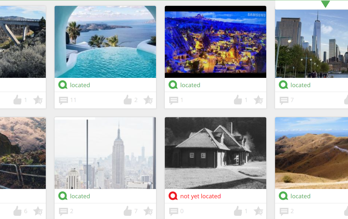This screenshot has height=219, width=348.
Task: Open the One World Trade Center skyline photo
Action: [x=312, y=44]
